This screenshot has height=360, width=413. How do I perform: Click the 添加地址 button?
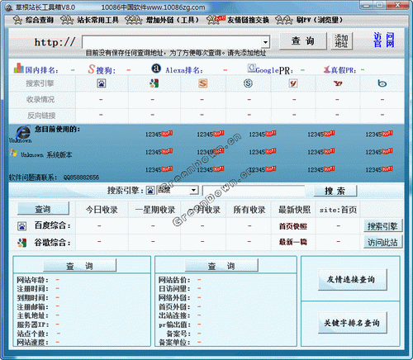[341, 41]
